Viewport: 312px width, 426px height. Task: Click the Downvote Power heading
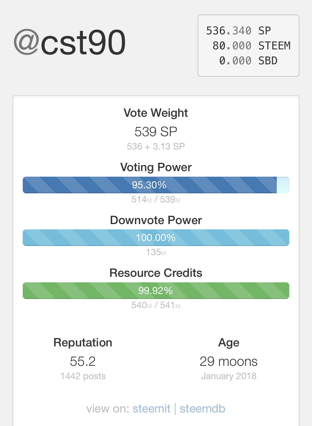click(156, 220)
